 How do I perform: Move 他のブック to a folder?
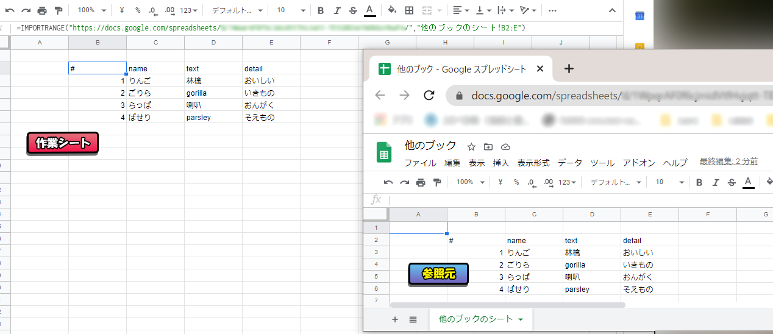488,147
